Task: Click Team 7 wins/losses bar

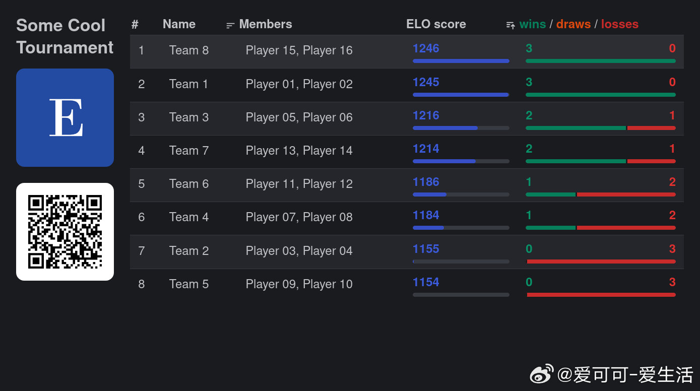Action: (601, 161)
